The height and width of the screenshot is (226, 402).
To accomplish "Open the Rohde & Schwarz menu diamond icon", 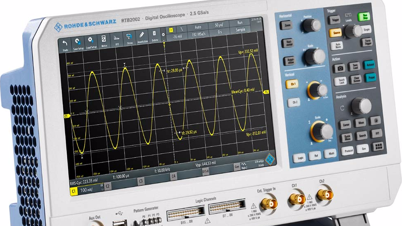I will tap(269, 158).
